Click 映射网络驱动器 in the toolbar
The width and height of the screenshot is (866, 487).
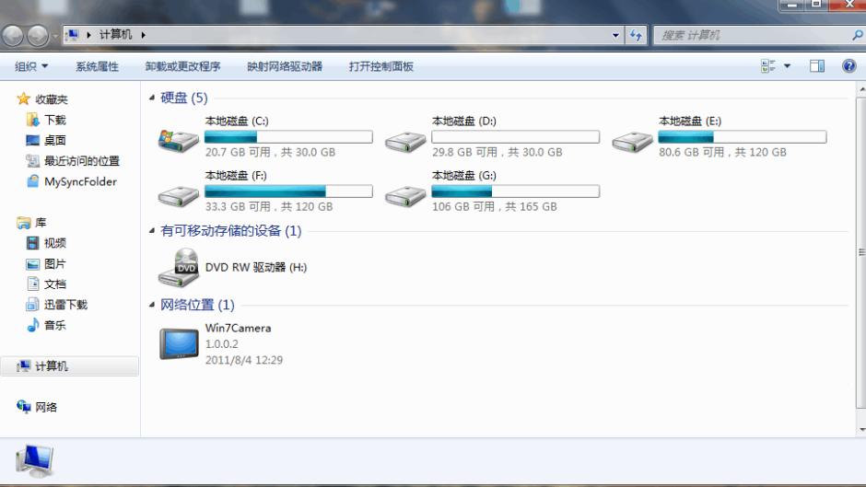tap(285, 66)
